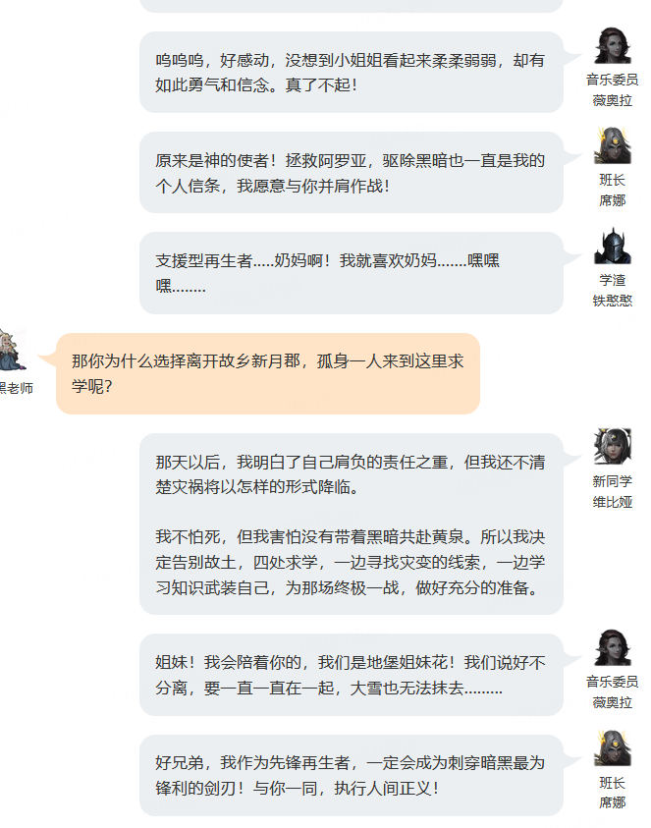
Task: Click the 呜呜呜，好感动 message bubble
Action: point(352,73)
